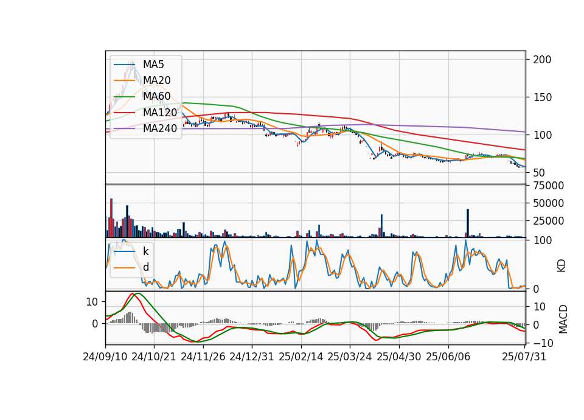584x420 pixels.
Task: Click the volume spike bar near 25/04
Action: pyautogui.click(x=382, y=226)
